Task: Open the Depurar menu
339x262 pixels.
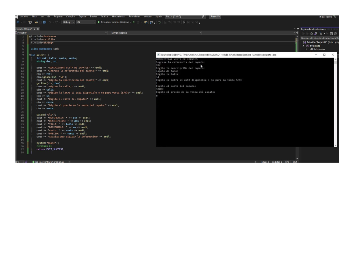Action: point(83,17)
